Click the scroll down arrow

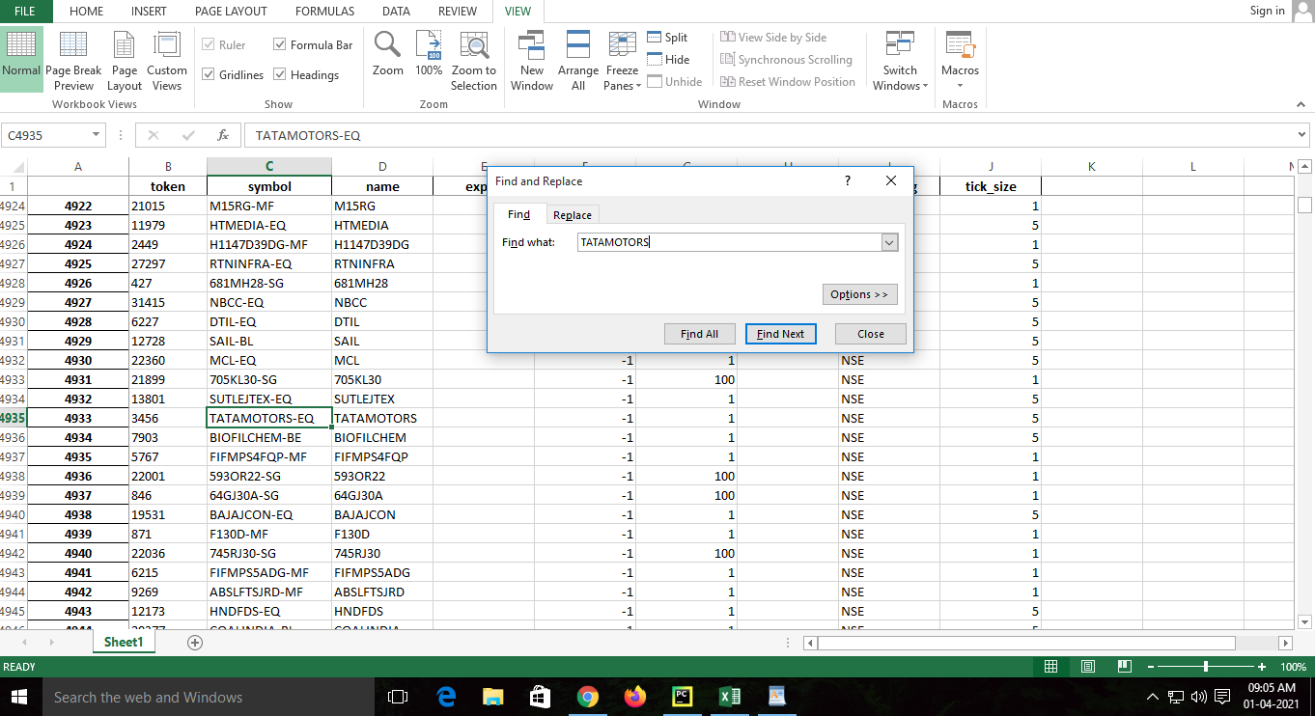tap(1304, 622)
